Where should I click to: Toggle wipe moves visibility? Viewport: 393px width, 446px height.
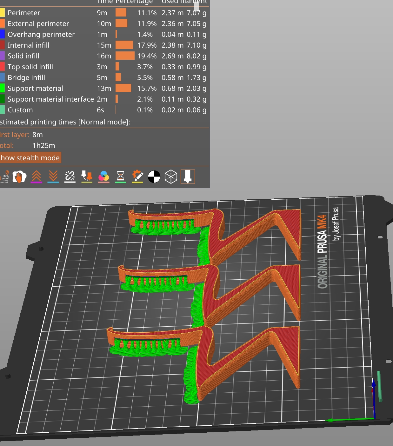point(19,177)
